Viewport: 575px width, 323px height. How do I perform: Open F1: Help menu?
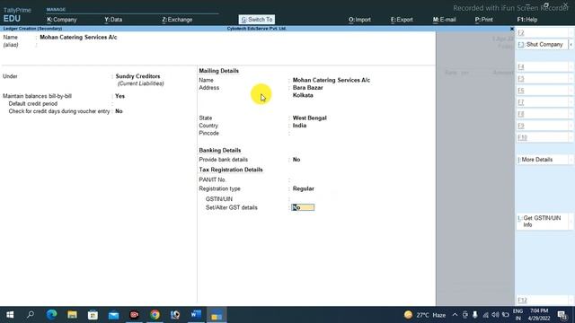tap(527, 20)
